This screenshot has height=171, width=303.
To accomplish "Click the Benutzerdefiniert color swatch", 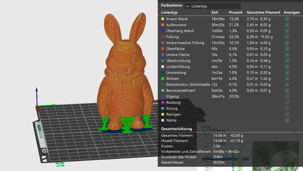I will 163,91.
